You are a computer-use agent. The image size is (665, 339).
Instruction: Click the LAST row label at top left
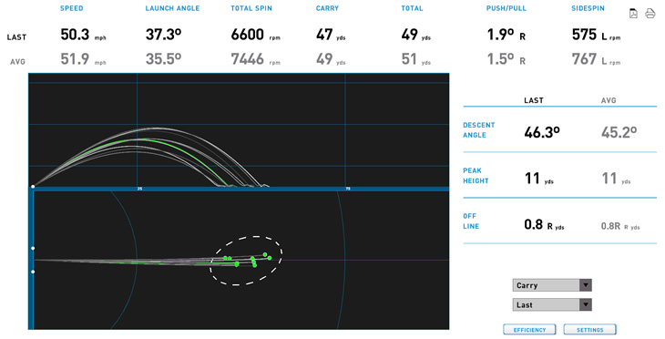pyautogui.click(x=16, y=37)
